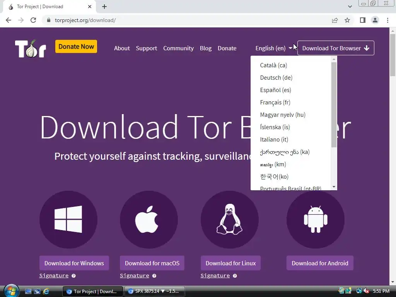The image size is (396, 297).
Task: Click Download for Windows button
Action: click(74, 263)
